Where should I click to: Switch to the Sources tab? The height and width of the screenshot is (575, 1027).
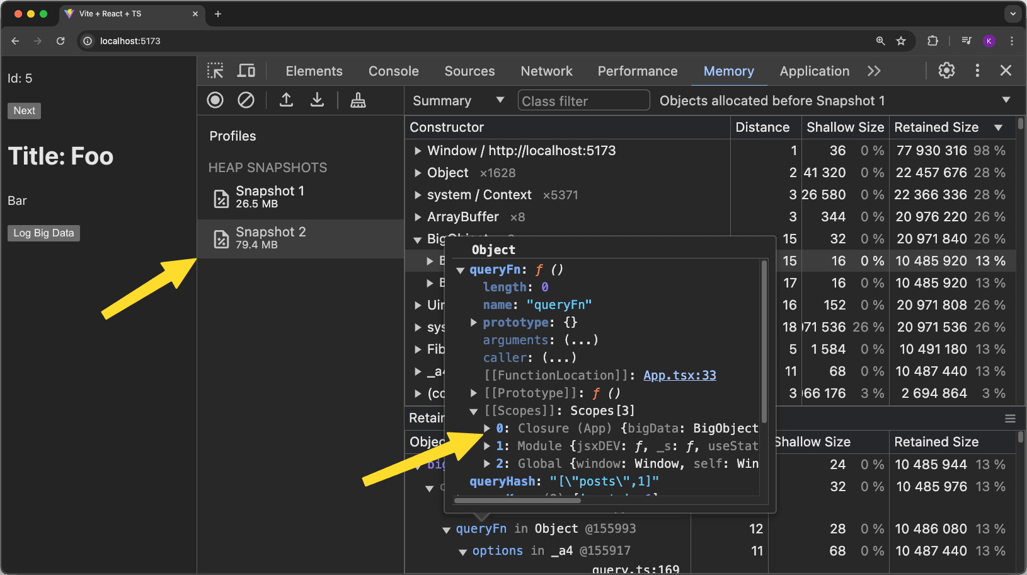click(470, 71)
